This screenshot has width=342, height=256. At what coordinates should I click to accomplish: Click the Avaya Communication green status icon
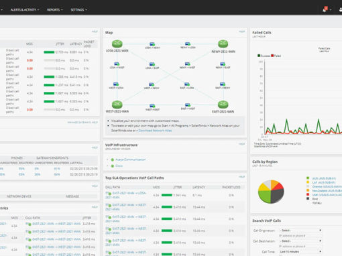tap(113, 159)
